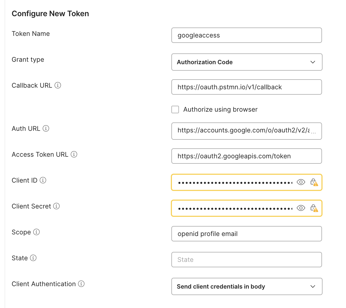This screenshot has width=346, height=308.
Task: Reveal the Client Secret with eye icon
Action: [301, 208]
